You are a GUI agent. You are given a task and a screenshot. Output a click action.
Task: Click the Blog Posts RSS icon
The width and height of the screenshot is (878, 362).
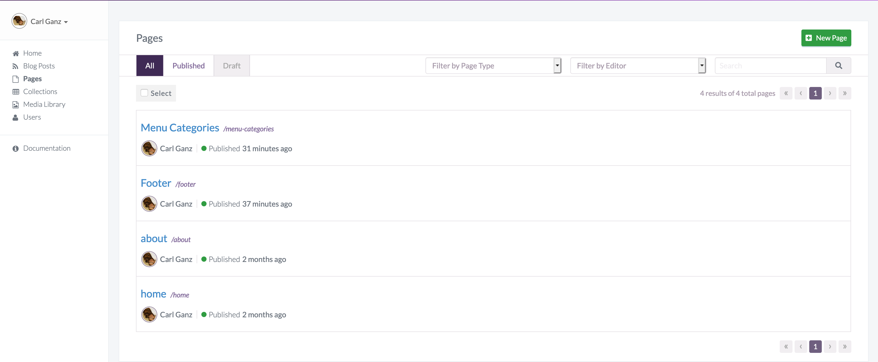(x=15, y=66)
